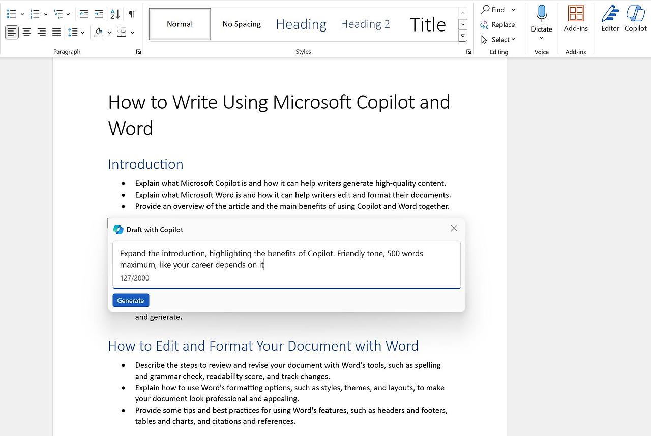
Task: Expand the full Styles gallery
Action: pyautogui.click(x=463, y=36)
